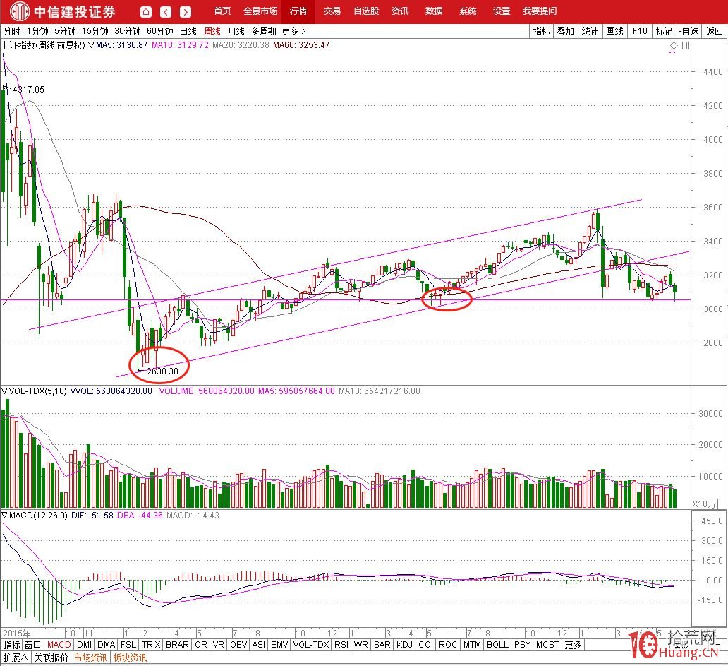The image size is (728, 666).
Task: Select the KDJ indicator tab
Action: tap(404, 645)
